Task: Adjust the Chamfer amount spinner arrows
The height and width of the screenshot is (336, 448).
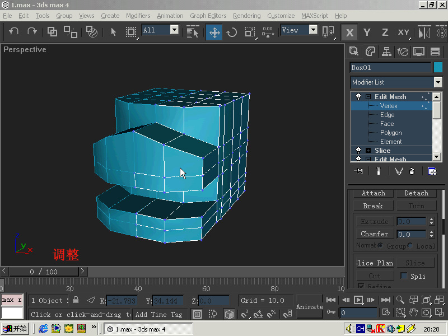Action: (431, 234)
